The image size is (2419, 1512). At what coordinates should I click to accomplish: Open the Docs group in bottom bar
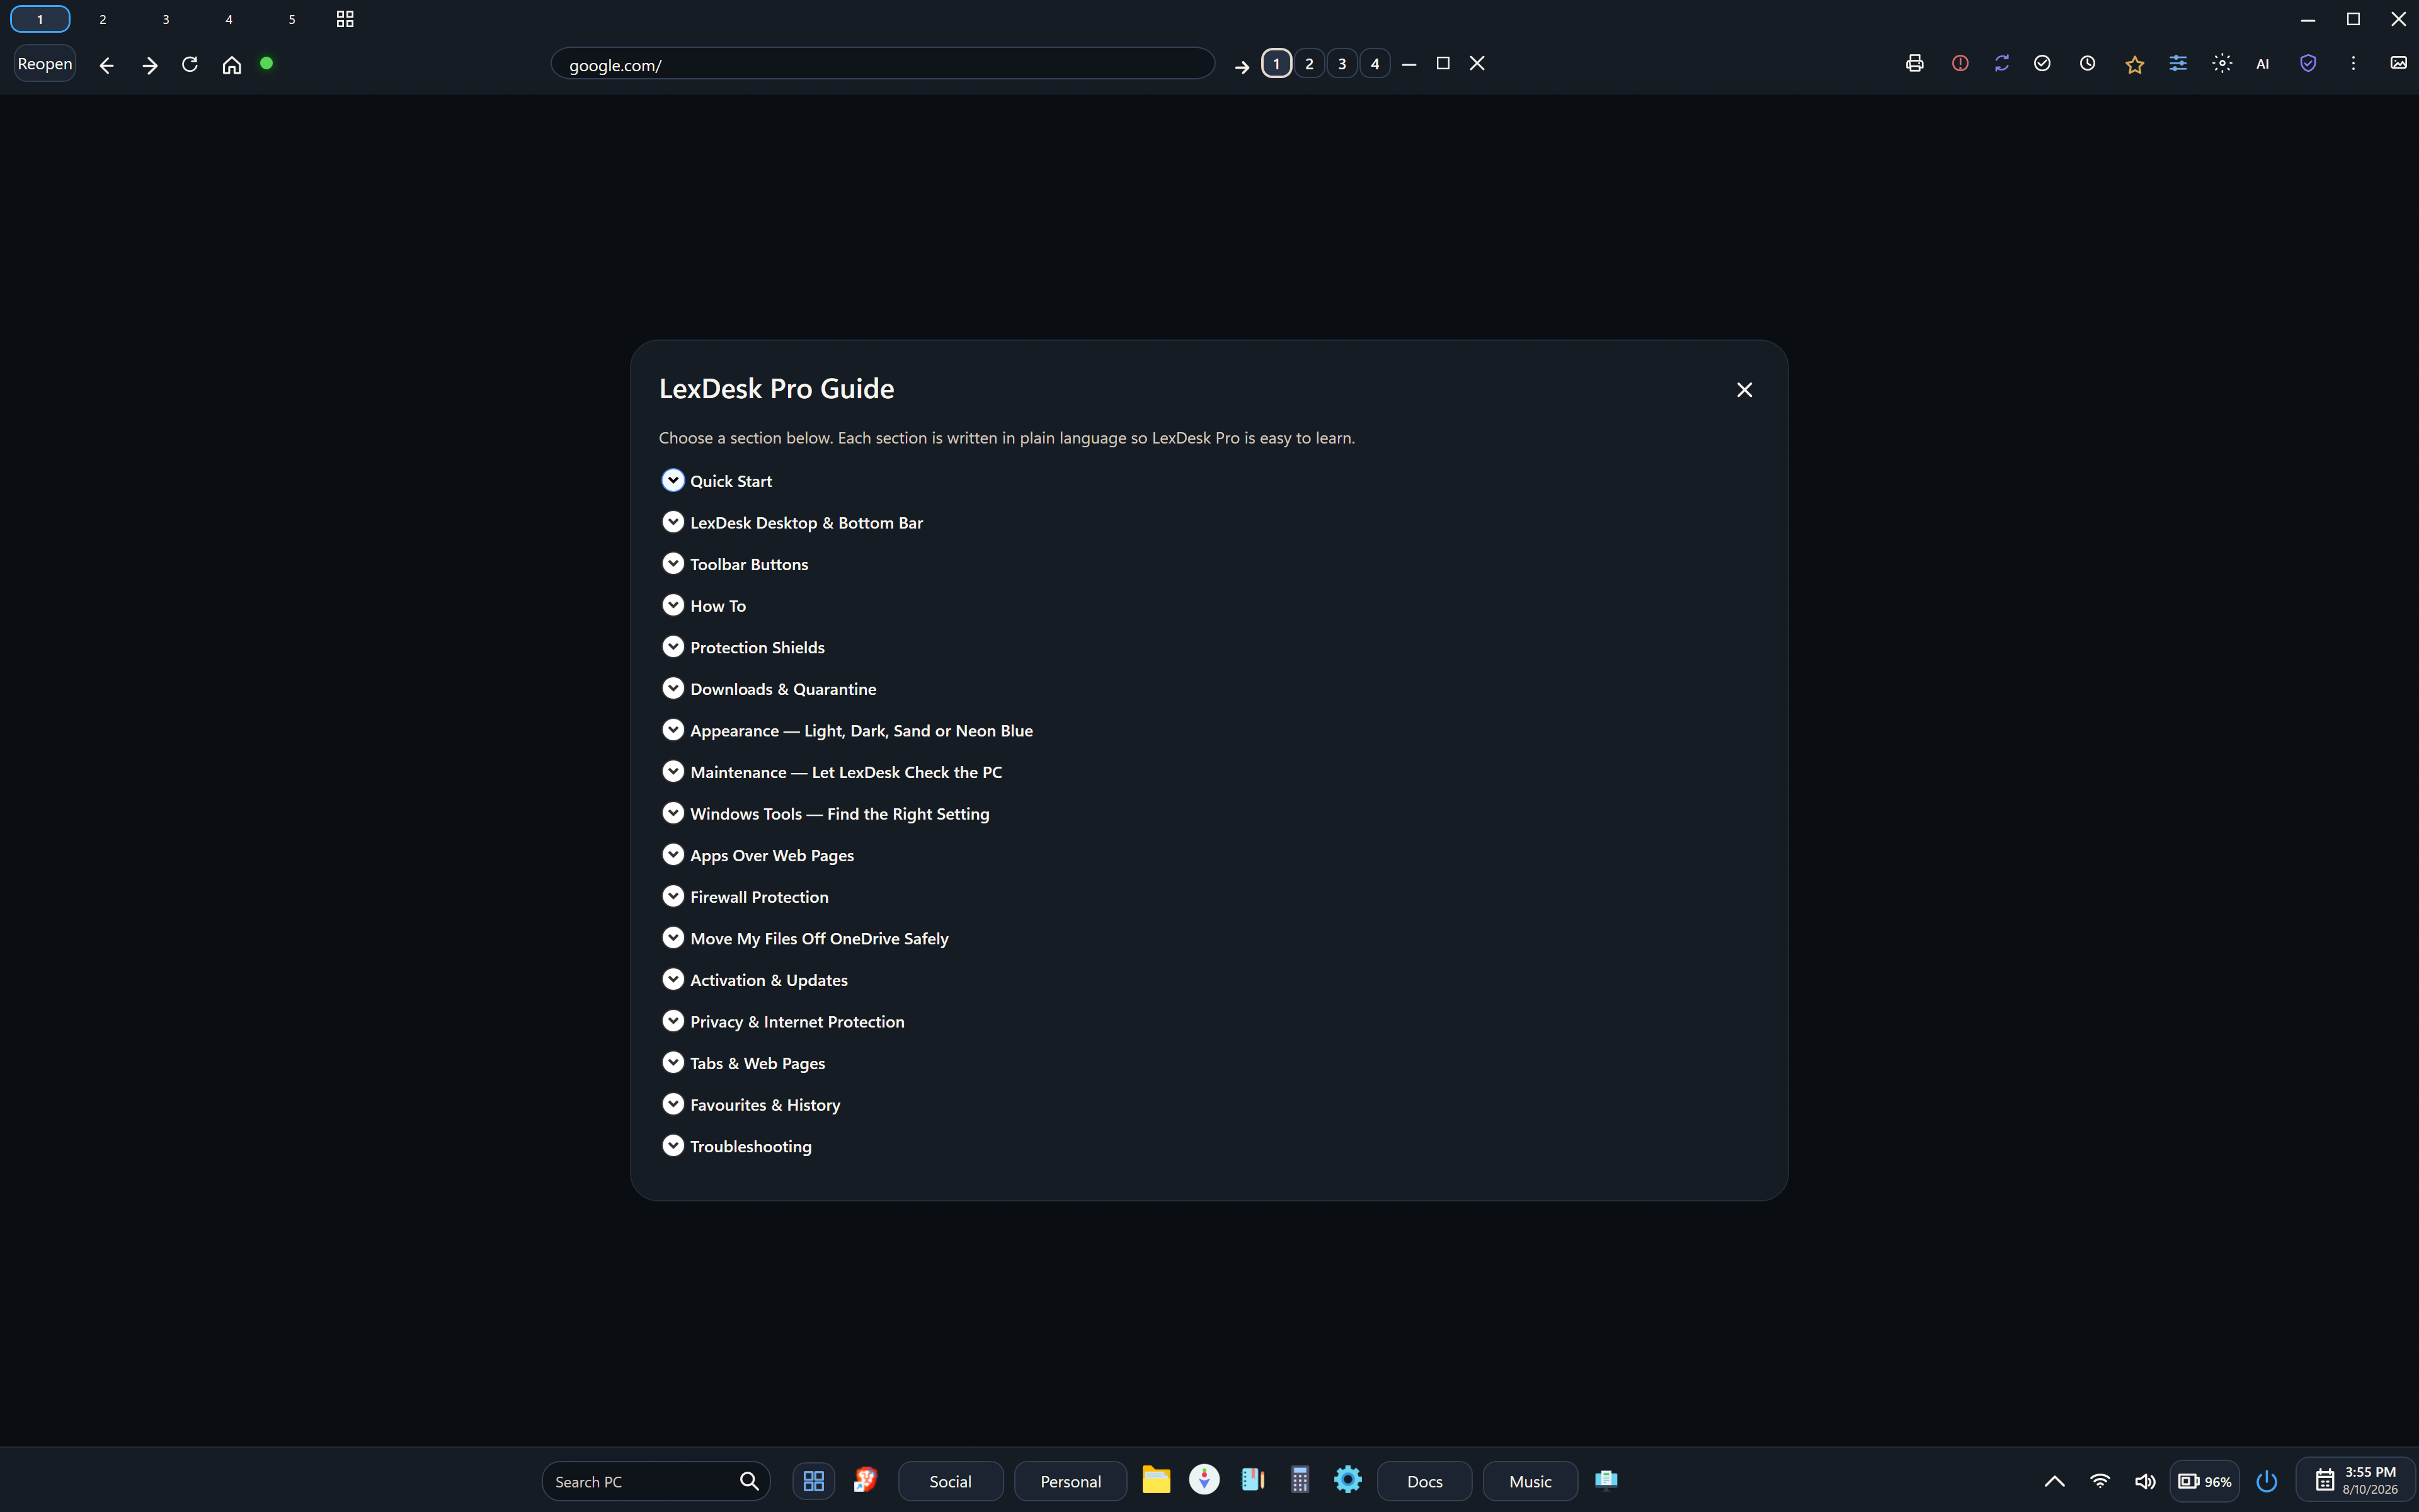1424,1481
